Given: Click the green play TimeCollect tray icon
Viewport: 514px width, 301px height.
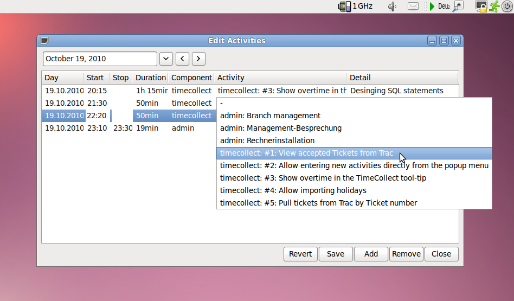Looking at the screenshot, I should coord(432,7).
